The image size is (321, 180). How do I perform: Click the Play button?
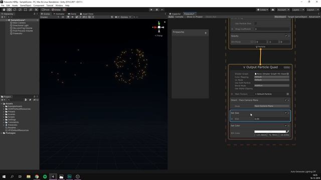pyautogui.click(x=151, y=9)
